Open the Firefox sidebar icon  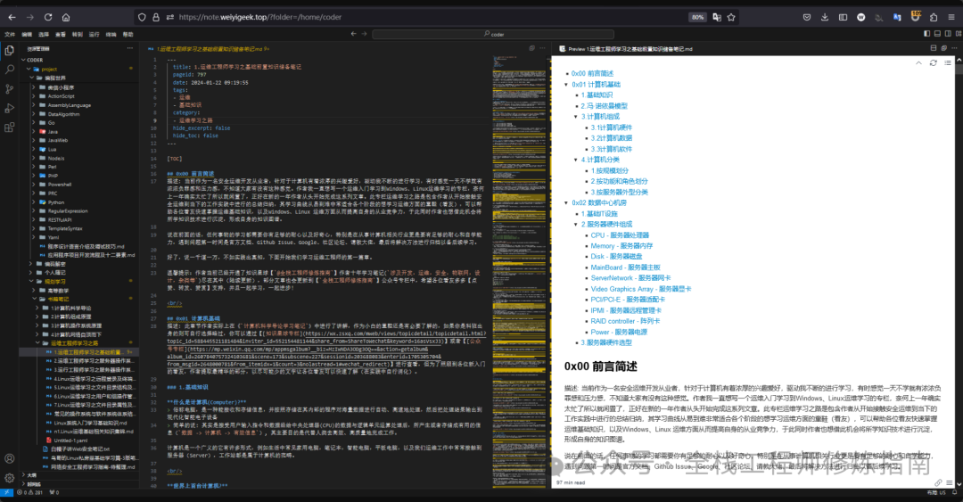(x=843, y=17)
